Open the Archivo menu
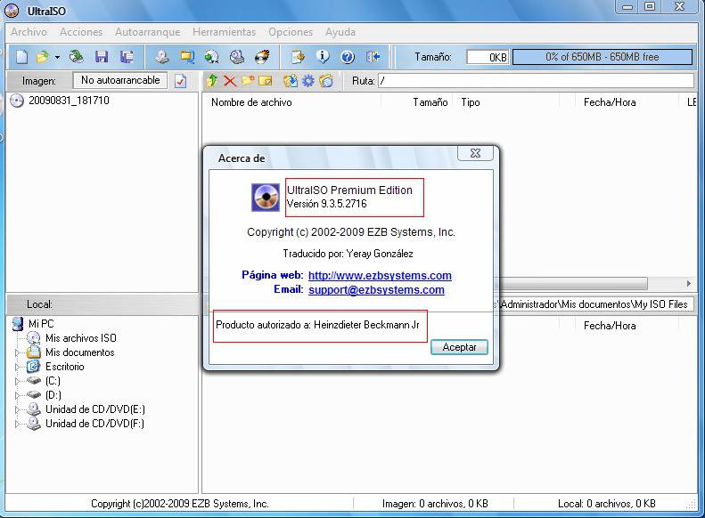Viewport: 705px width, 518px height. (29, 32)
